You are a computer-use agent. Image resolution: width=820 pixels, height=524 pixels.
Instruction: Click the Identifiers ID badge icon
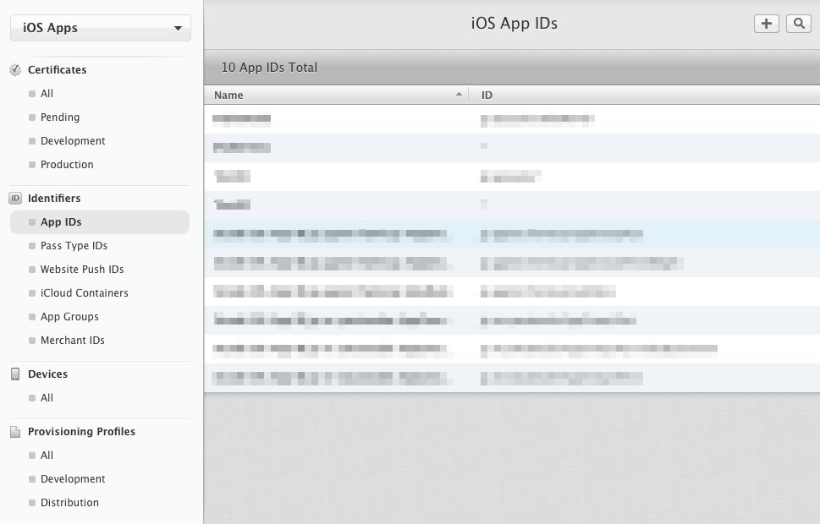point(15,198)
